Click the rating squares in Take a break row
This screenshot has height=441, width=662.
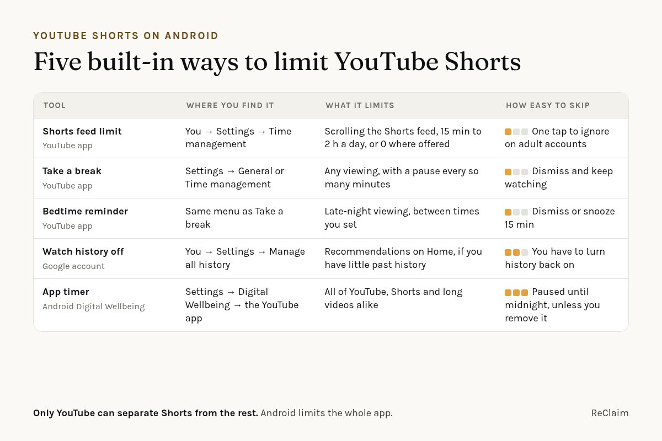pos(516,172)
